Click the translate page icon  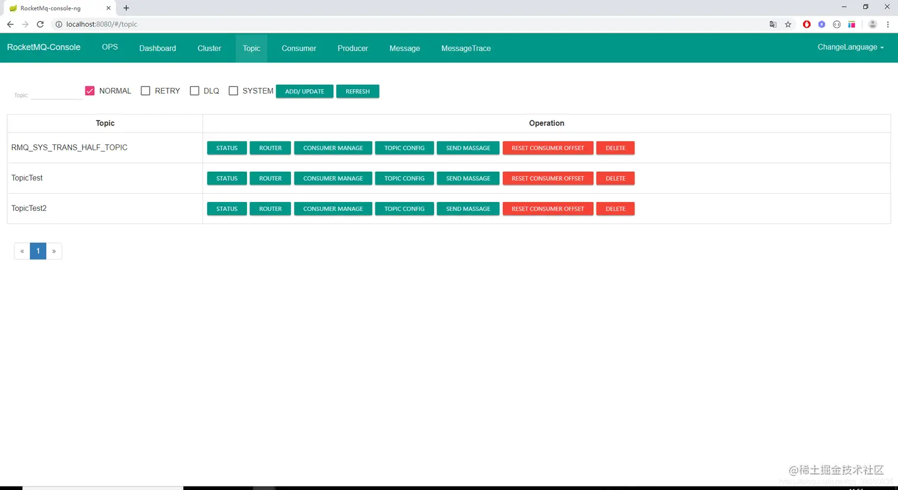773,24
